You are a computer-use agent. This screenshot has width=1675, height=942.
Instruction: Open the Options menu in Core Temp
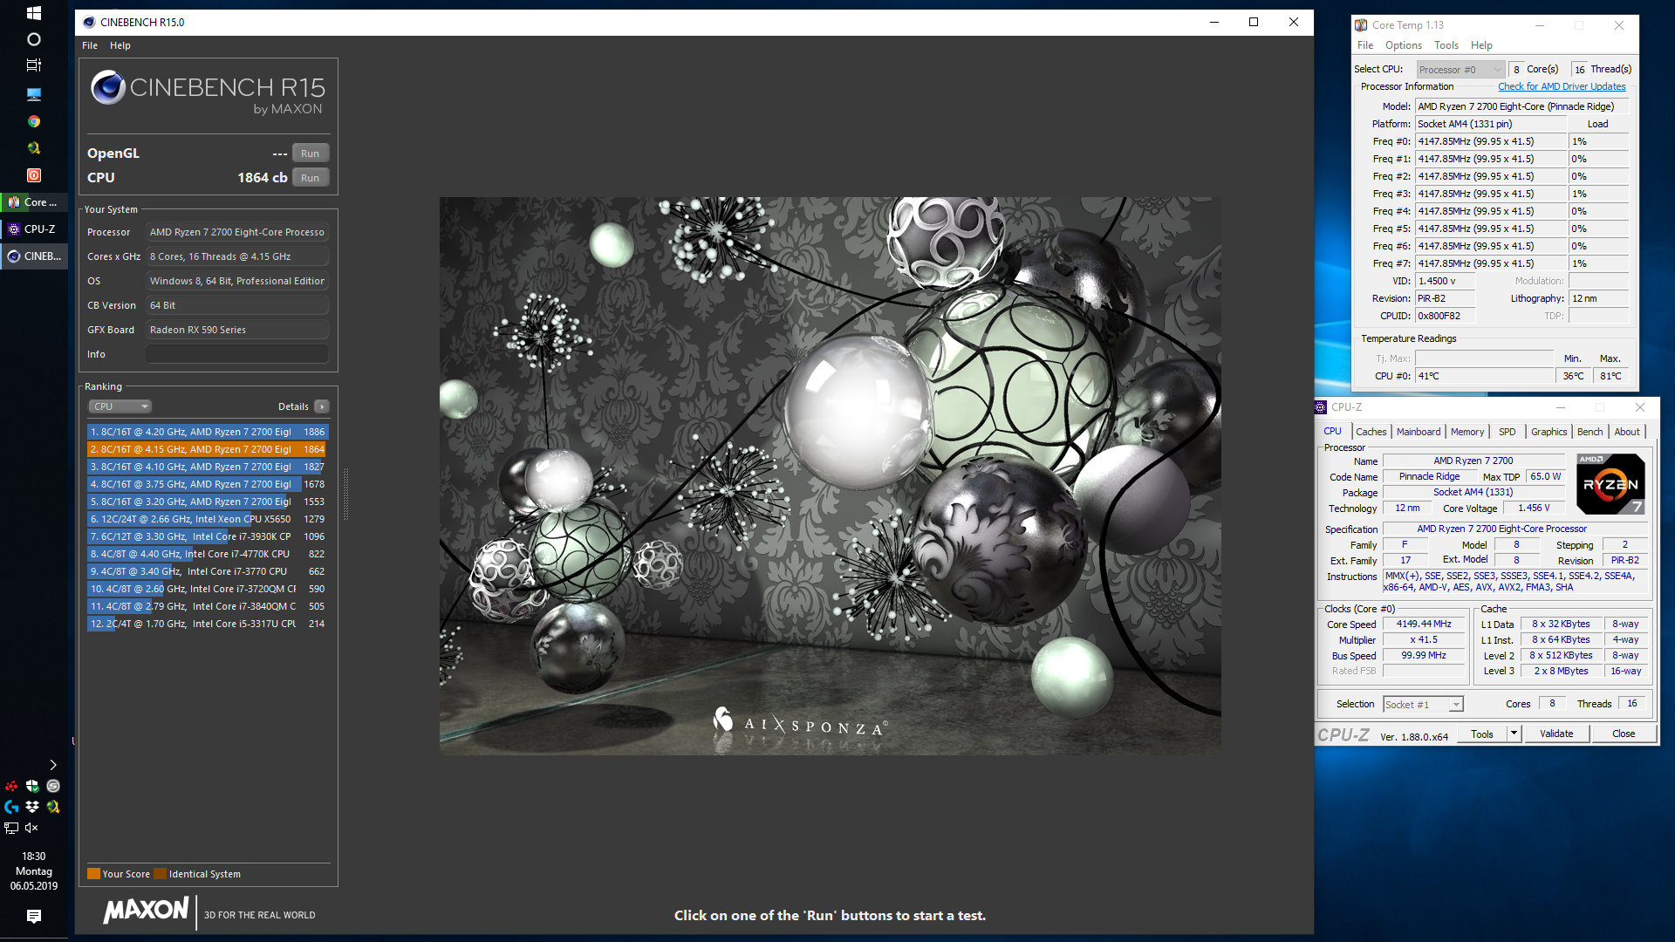pos(1403,45)
